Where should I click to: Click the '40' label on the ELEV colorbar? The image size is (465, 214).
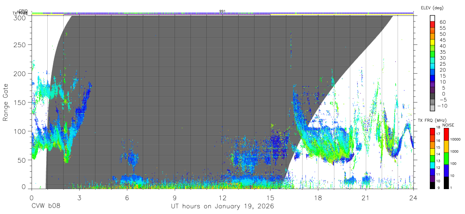[442, 46]
